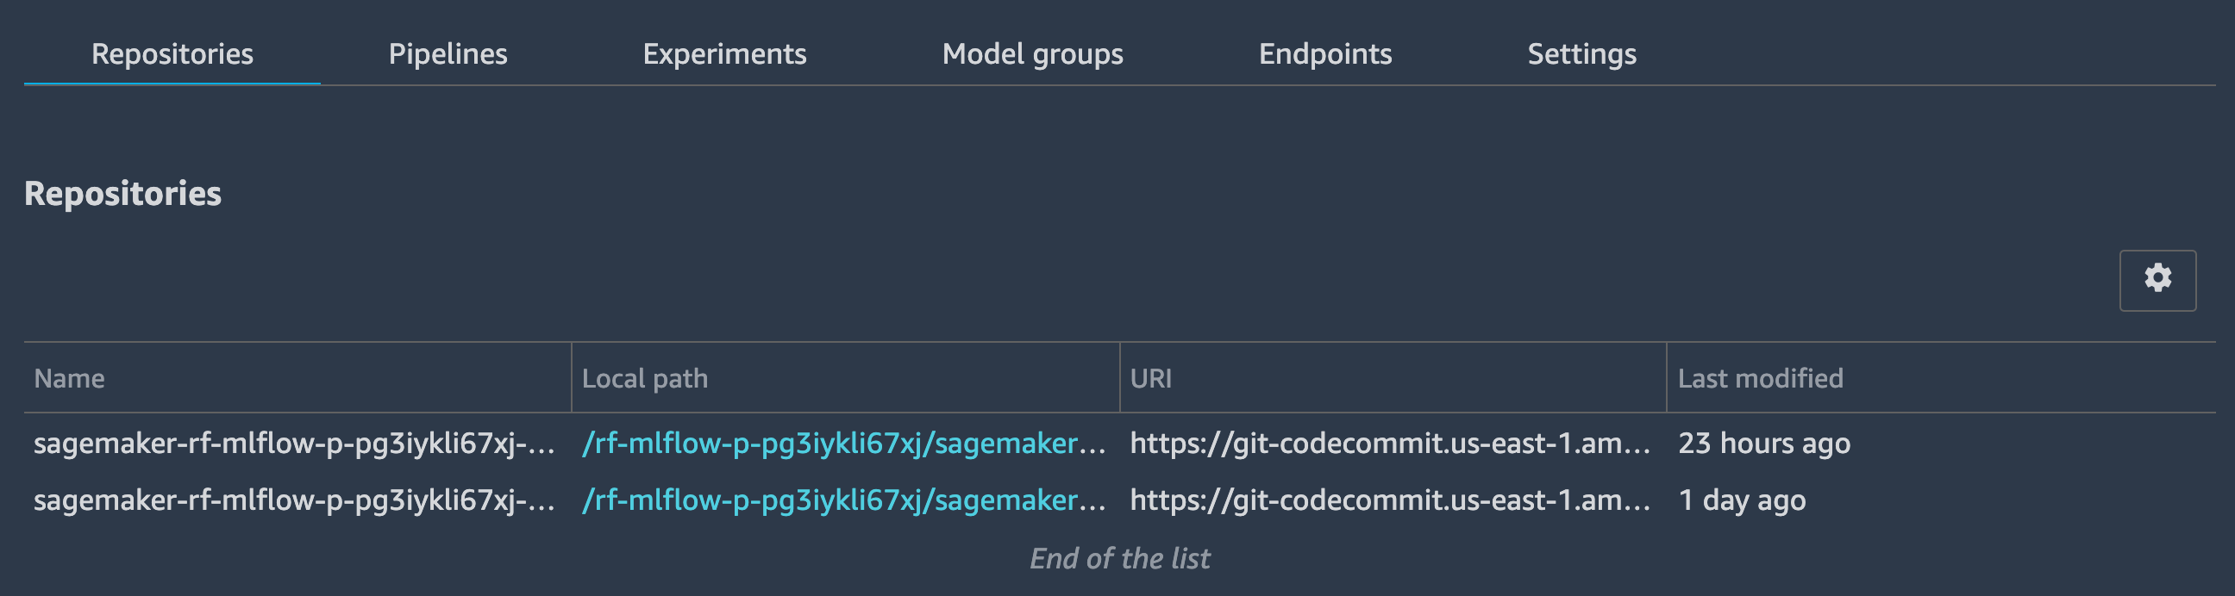Go to the Model groups tab
2235x596 pixels.
(x=1032, y=53)
